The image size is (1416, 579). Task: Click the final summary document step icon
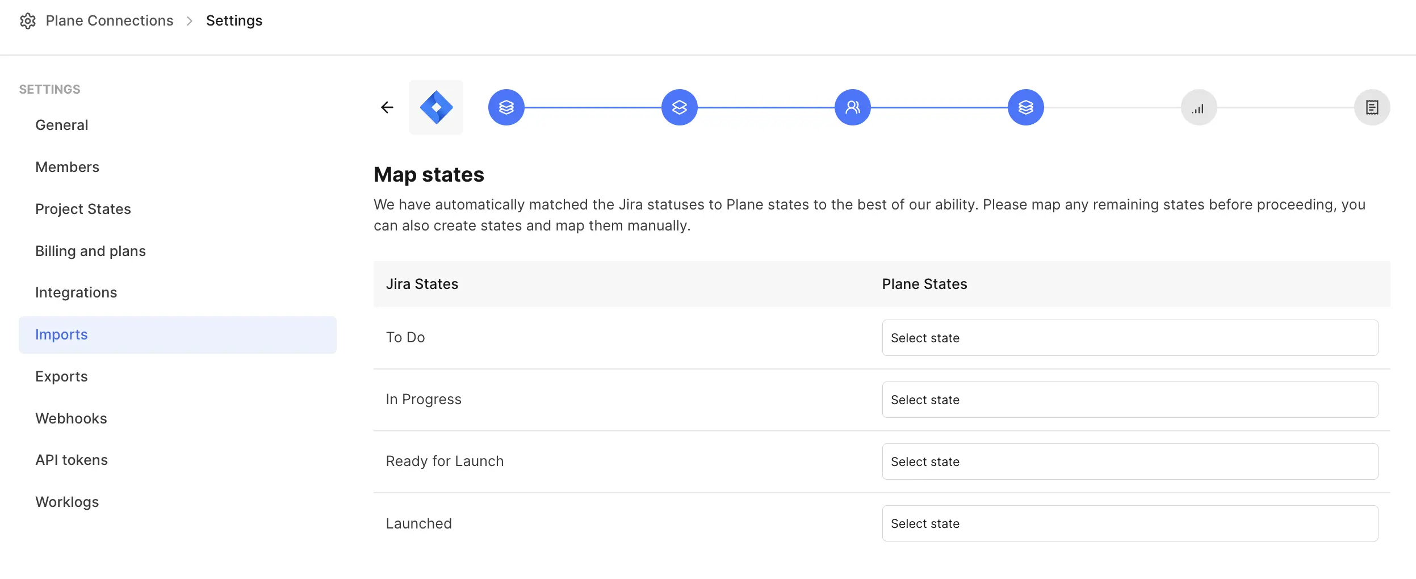click(x=1372, y=107)
